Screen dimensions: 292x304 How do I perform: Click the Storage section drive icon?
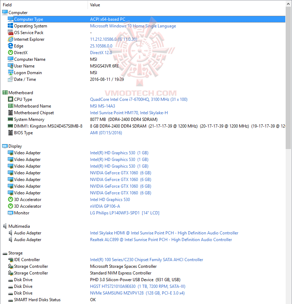click(5, 253)
